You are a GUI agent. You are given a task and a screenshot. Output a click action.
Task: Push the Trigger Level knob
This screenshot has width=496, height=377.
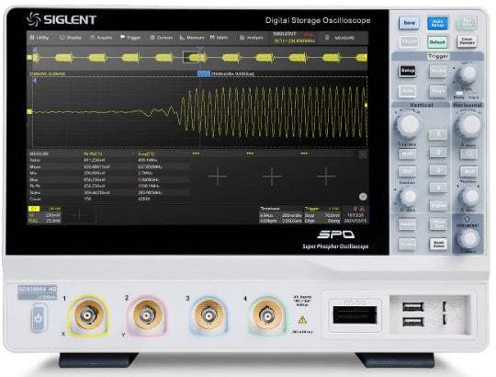tap(467, 74)
